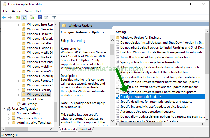Click the Filter funnel toolbar icon
Viewport: 210px width, 138px height.
pyautogui.click(x=54, y=17)
